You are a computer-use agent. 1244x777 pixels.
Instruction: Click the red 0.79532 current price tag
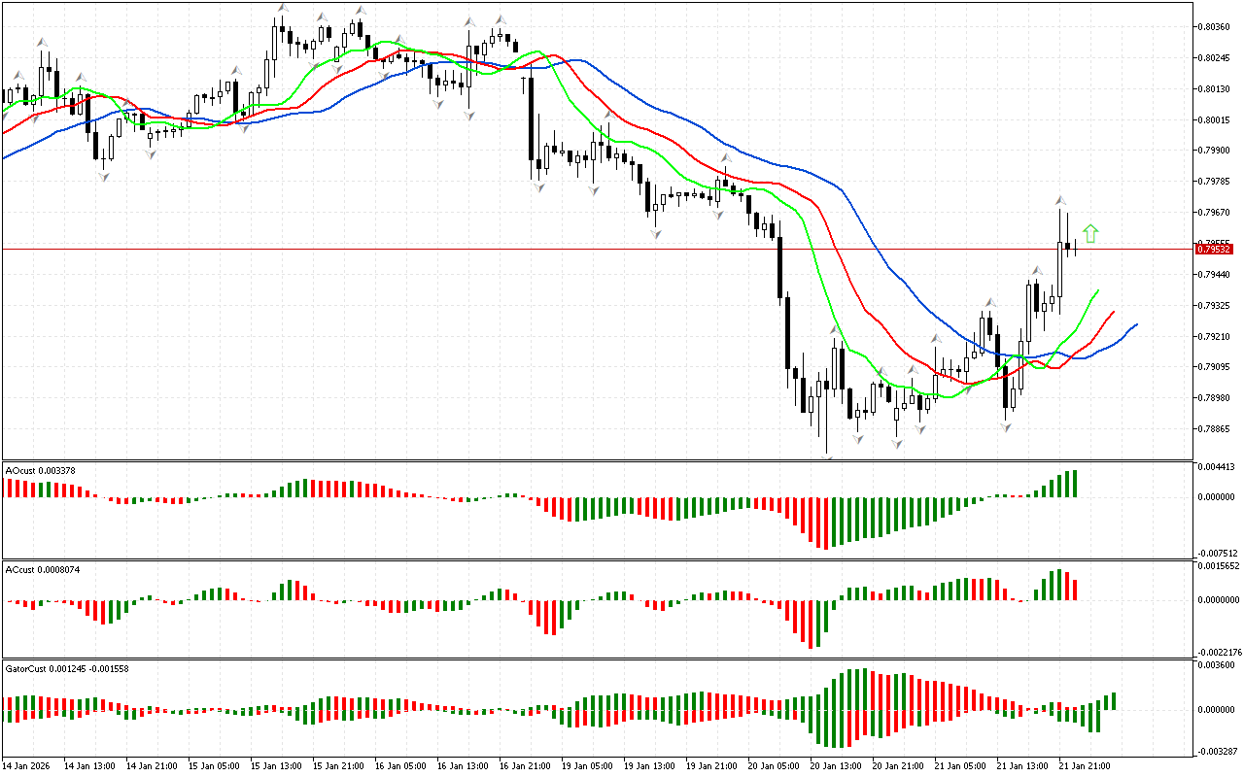coord(1214,250)
